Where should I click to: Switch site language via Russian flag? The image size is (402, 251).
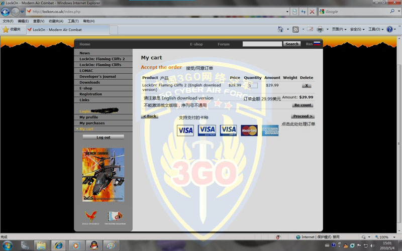(x=317, y=44)
